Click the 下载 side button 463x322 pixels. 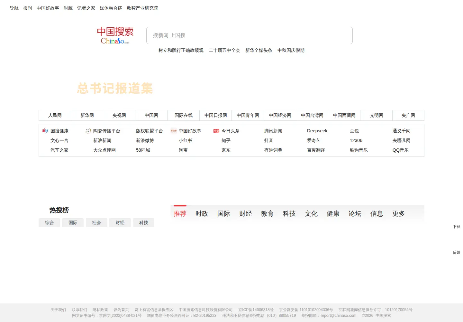click(457, 227)
